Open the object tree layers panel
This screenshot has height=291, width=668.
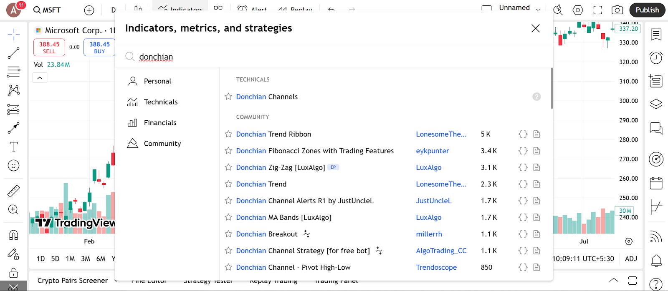656,104
